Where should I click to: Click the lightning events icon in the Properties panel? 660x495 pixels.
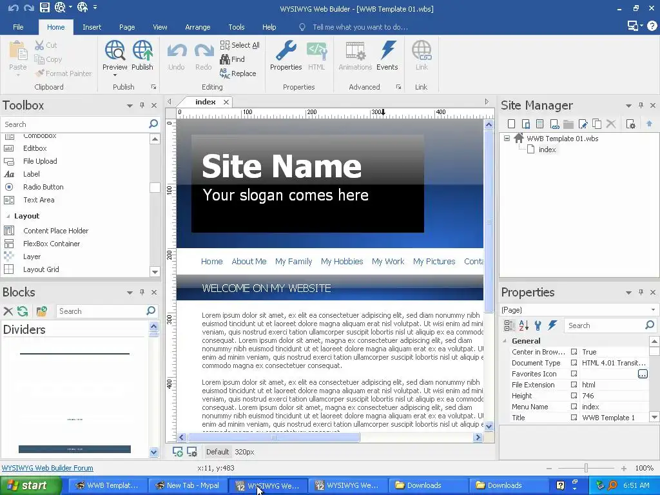552,325
